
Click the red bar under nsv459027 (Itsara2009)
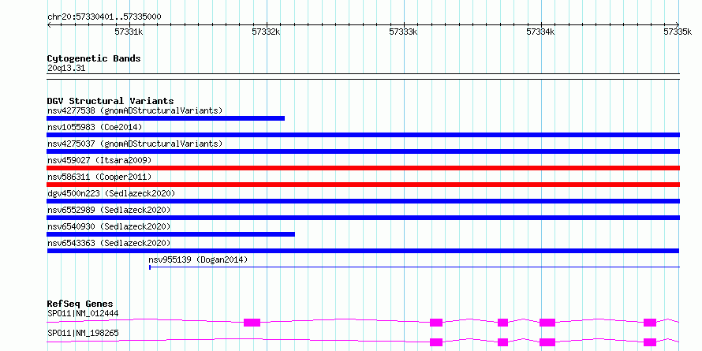pyautogui.click(x=363, y=168)
